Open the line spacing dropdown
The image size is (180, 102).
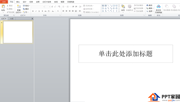80,7
